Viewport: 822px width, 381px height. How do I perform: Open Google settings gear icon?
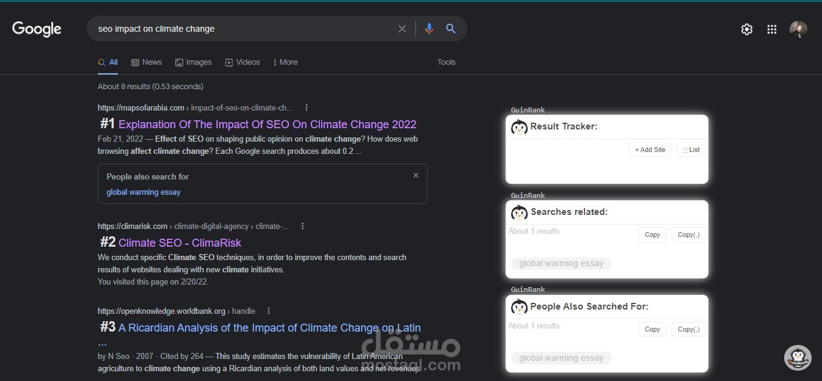[x=747, y=29]
